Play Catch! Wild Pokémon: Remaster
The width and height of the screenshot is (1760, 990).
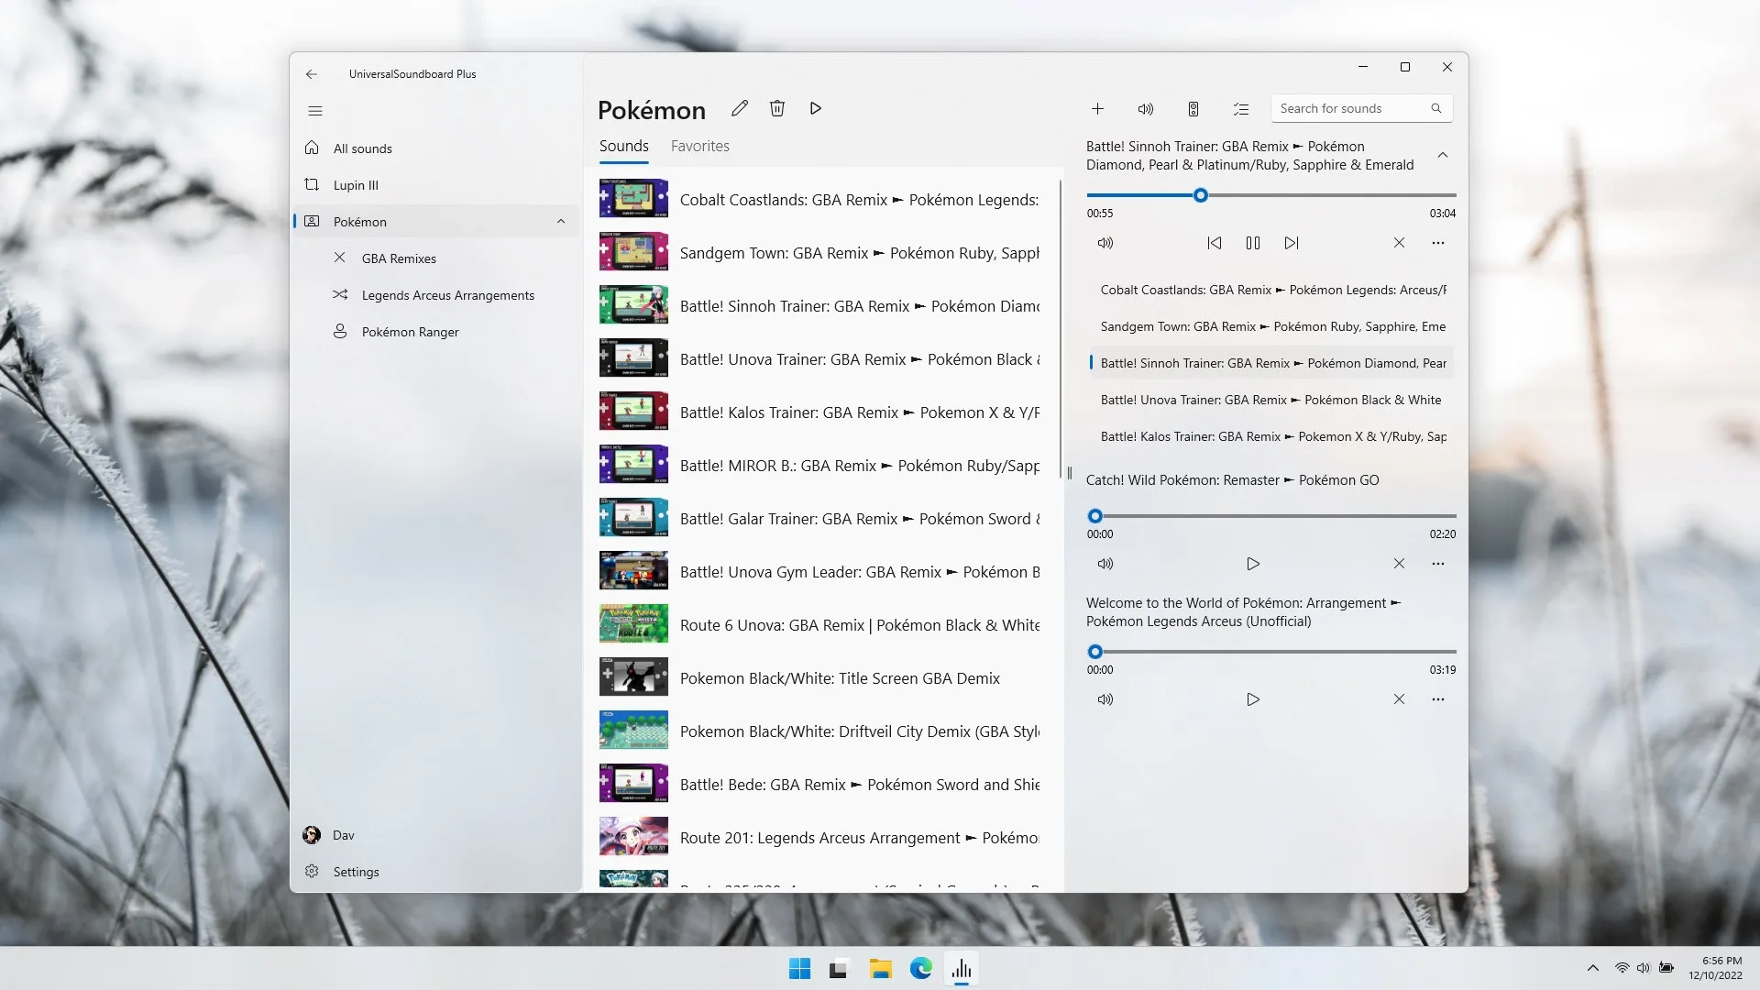pos(1253,564)
